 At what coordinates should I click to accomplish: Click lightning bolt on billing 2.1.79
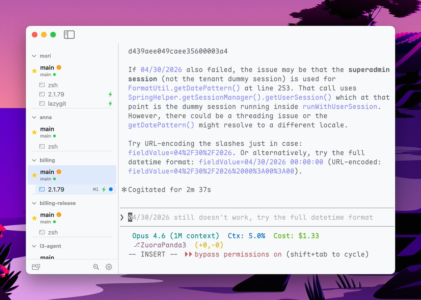coord(104,189)
